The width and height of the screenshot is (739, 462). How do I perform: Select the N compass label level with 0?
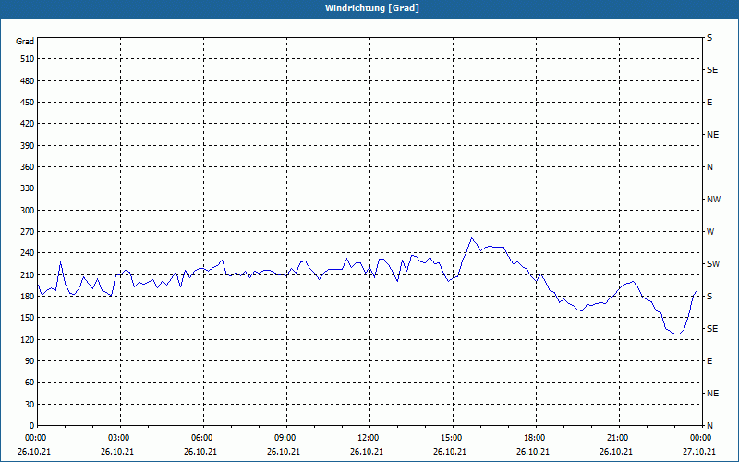(709, 426)
